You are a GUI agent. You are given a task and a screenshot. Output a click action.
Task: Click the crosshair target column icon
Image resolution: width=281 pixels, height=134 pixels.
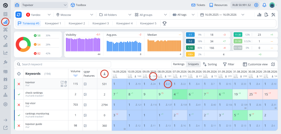[x=19, y=74]
